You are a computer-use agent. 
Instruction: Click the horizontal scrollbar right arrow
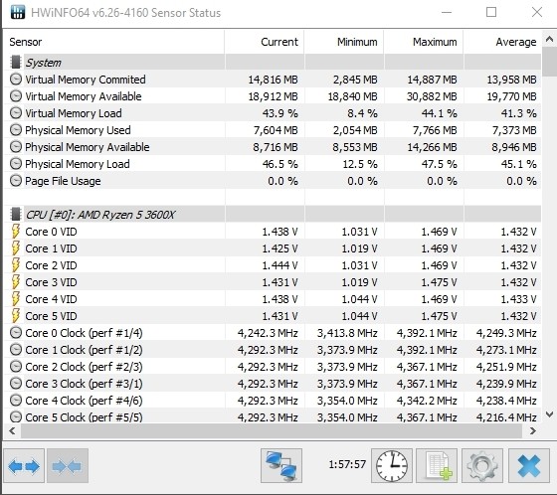532,430
